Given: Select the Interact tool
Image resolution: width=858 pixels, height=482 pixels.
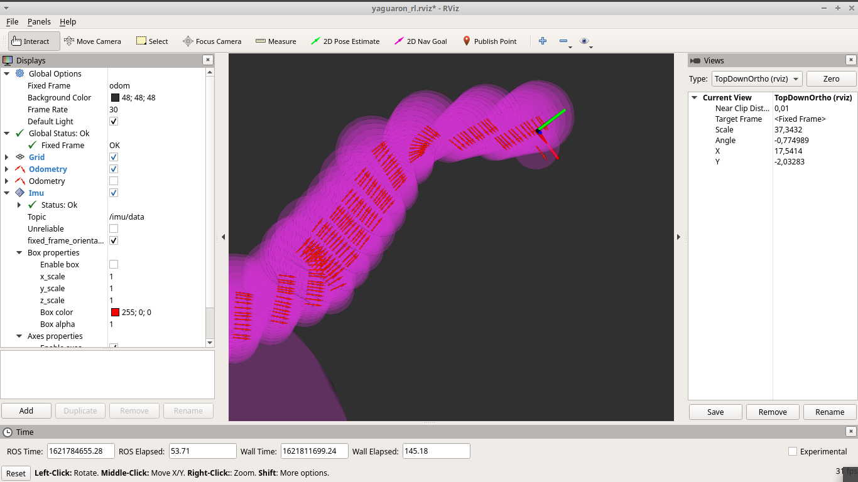Looking at the screenshot, I should point(34,41).
